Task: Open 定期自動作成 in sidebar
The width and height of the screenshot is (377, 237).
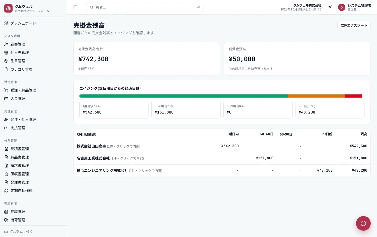Action: [x=34, y=191]
